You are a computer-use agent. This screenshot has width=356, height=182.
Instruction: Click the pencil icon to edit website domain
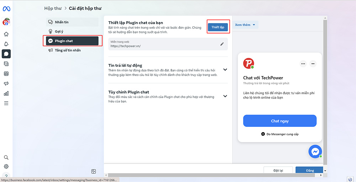pyautogui.click(x=222, y=44)
